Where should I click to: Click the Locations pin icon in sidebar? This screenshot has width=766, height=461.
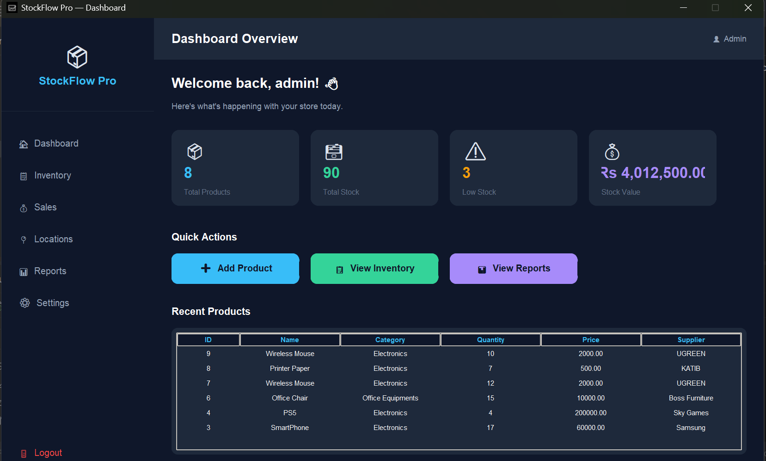[24, 240]
